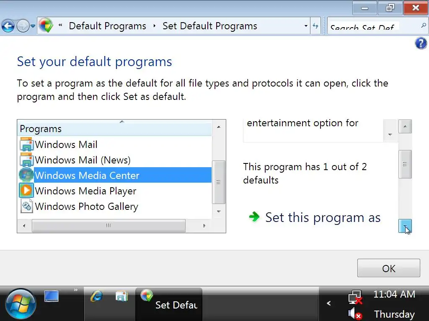Click the details pane scrollbar thumb

coord(405,164)
